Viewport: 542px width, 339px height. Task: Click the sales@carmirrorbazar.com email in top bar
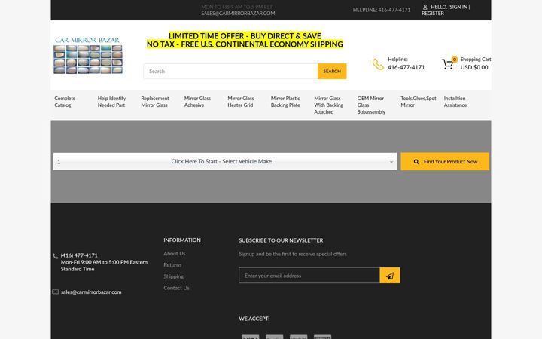pyautogui.click(x=238, y=13)
